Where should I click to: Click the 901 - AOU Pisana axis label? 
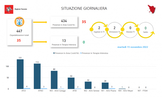pyautogui.click(x=109, y=91)
